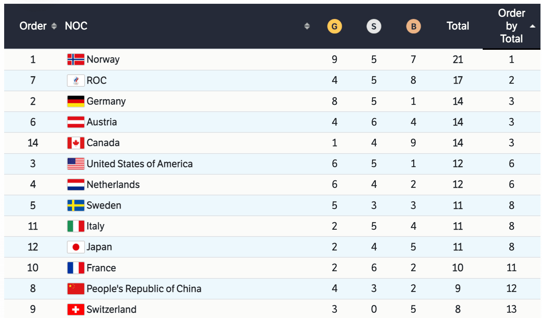Screen dimensions: 542x318
Task: Click the Canada flag icon
Action: tap(76, 143)
